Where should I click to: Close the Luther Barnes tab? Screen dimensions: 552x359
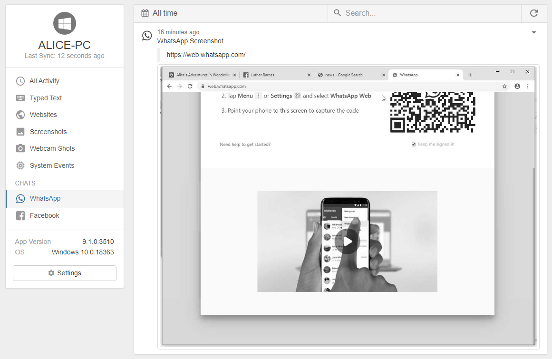[309, 75]
